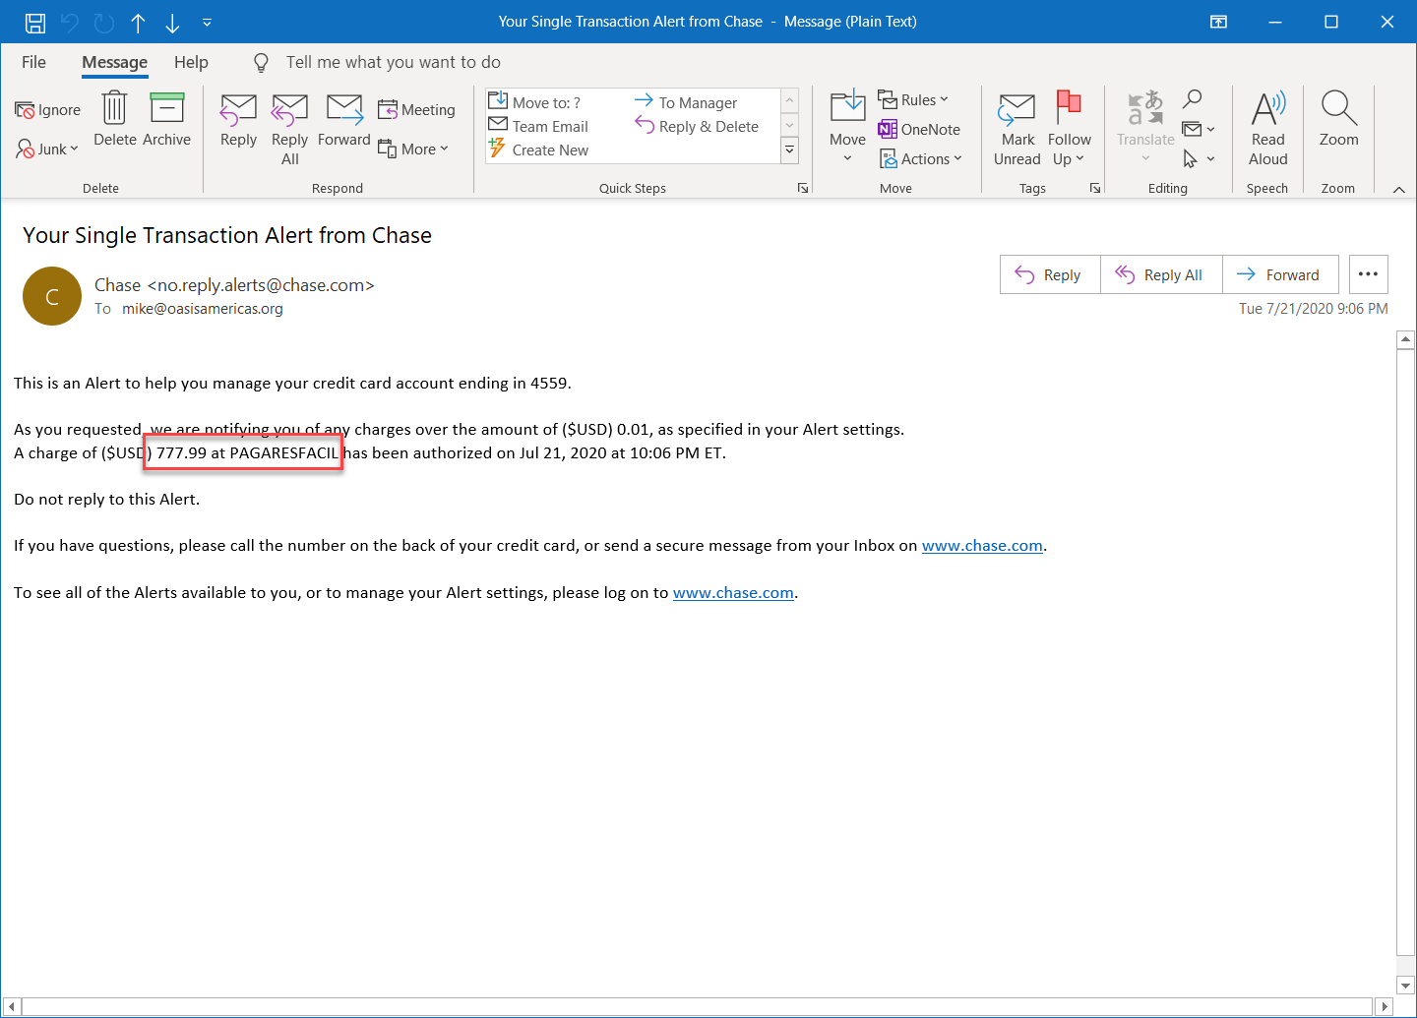Click the subject line Your Single Transaction Alert
The width and height of the screenshot is (1417, 1018).
227,235
